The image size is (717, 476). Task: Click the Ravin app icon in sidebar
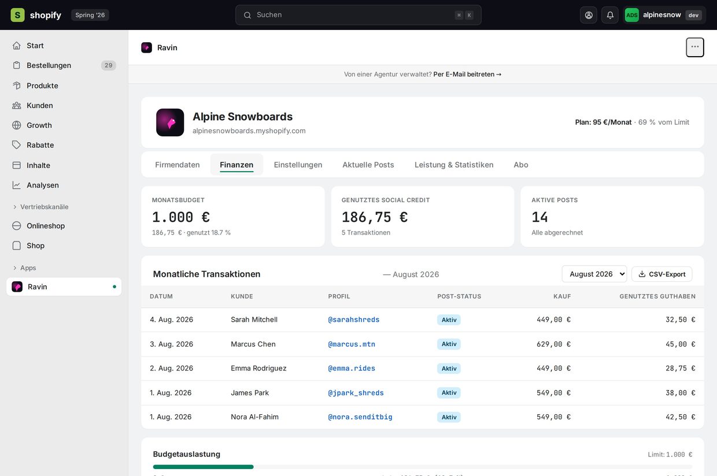[17, 287]
